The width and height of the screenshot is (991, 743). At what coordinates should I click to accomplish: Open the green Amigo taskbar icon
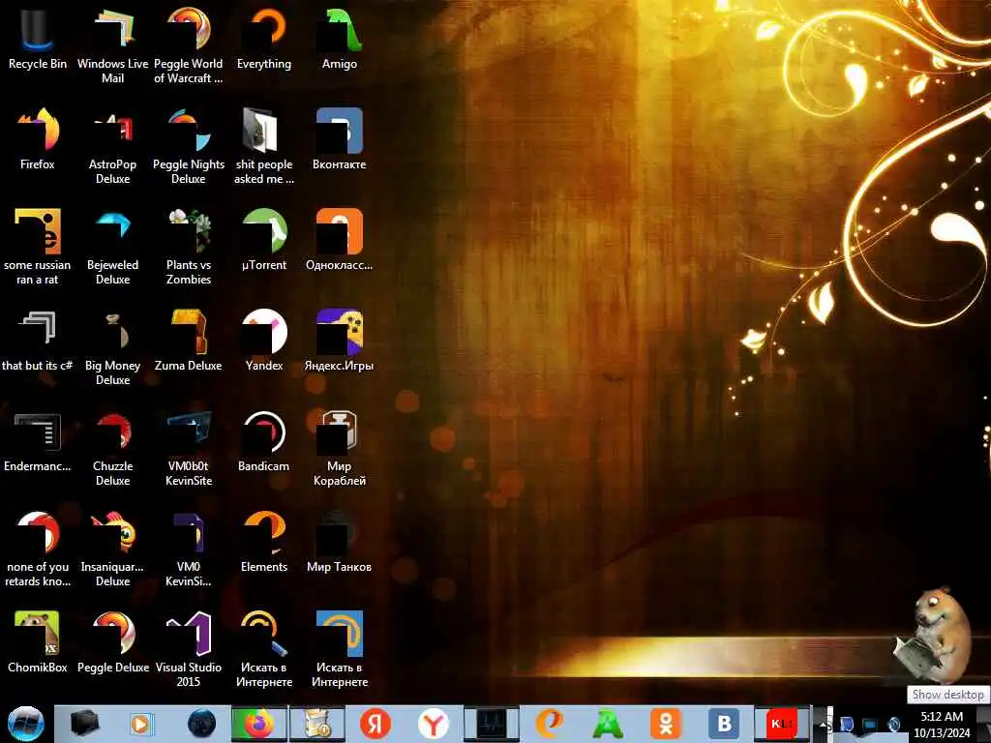[608, 724]
